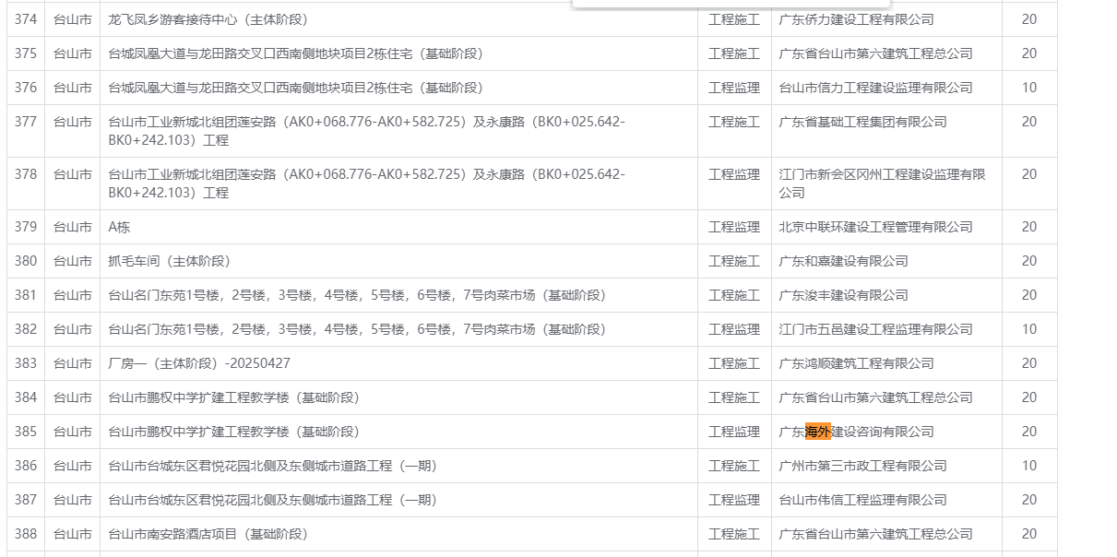This screenshot has width=1117, height=557.
Task: Select the A栋 project cell
Action: pyautogui.click(x=120, y=227)
